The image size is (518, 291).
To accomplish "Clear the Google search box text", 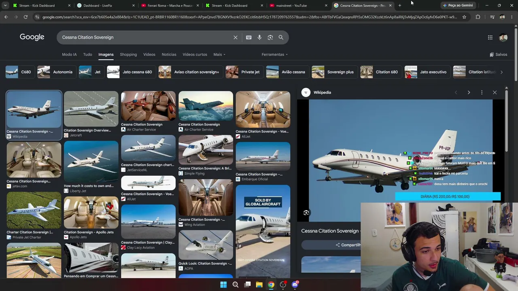I will click(236, 37).
